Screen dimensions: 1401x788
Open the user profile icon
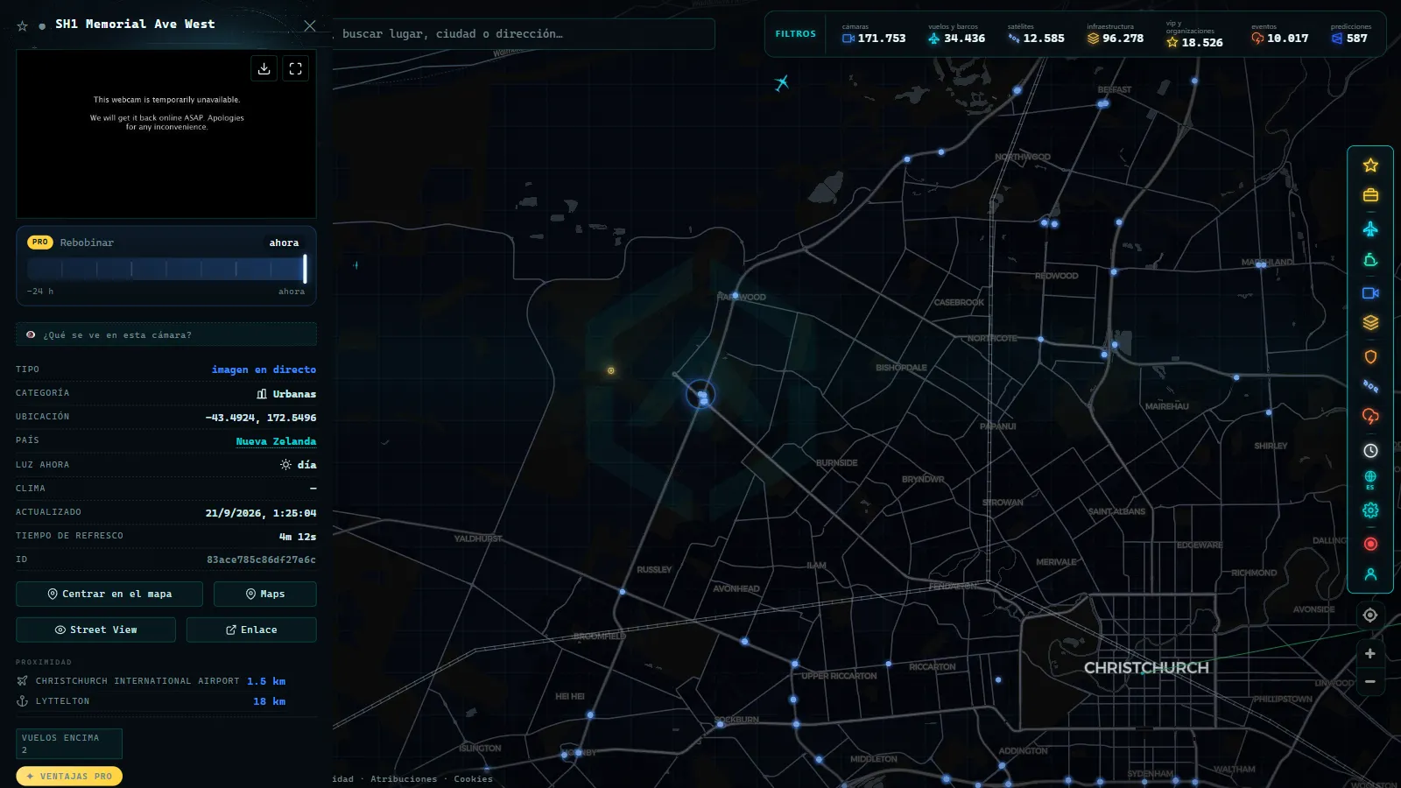click(x=1370, y=574)
